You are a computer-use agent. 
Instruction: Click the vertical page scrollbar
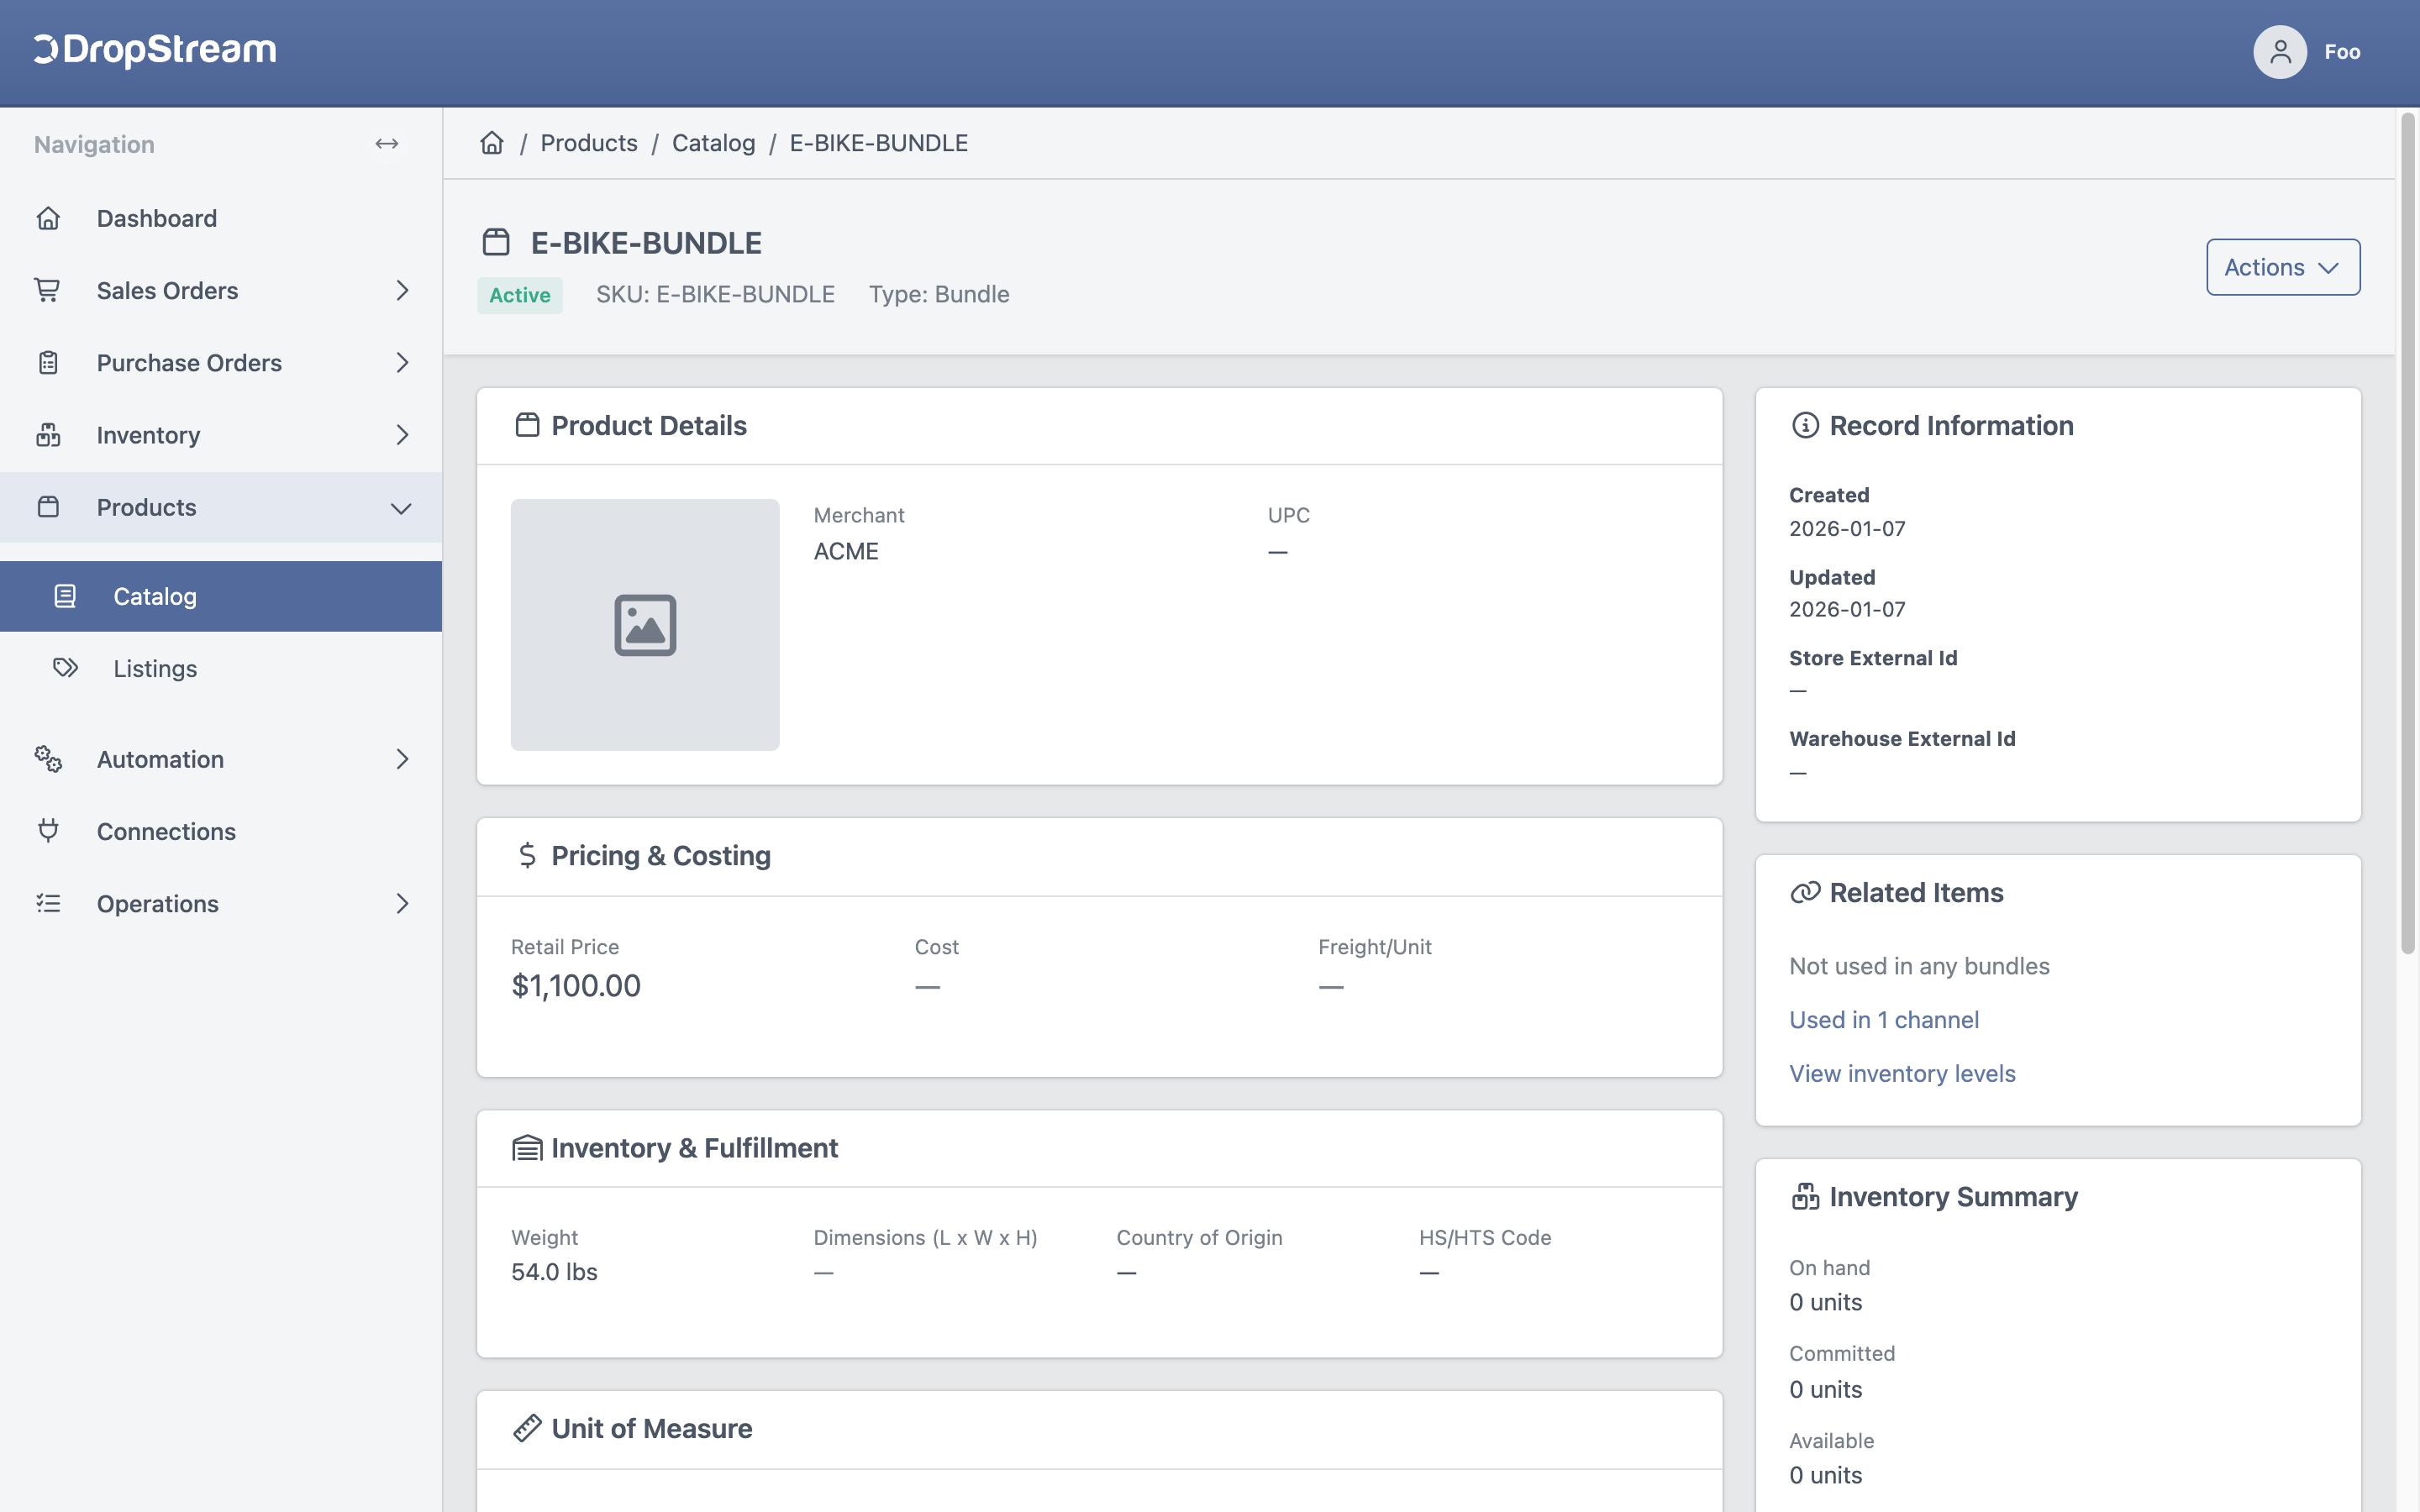(x=2408, y=535)
